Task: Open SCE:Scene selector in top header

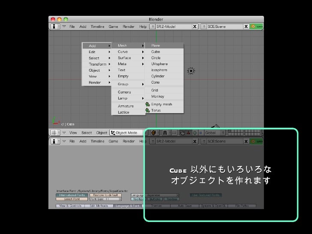Action: [x=204, y=27]
